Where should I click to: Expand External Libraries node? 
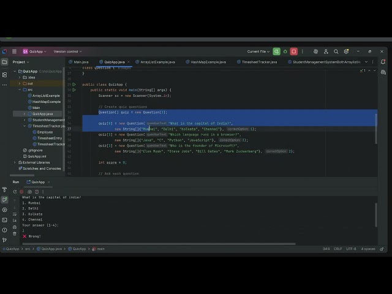15,162
